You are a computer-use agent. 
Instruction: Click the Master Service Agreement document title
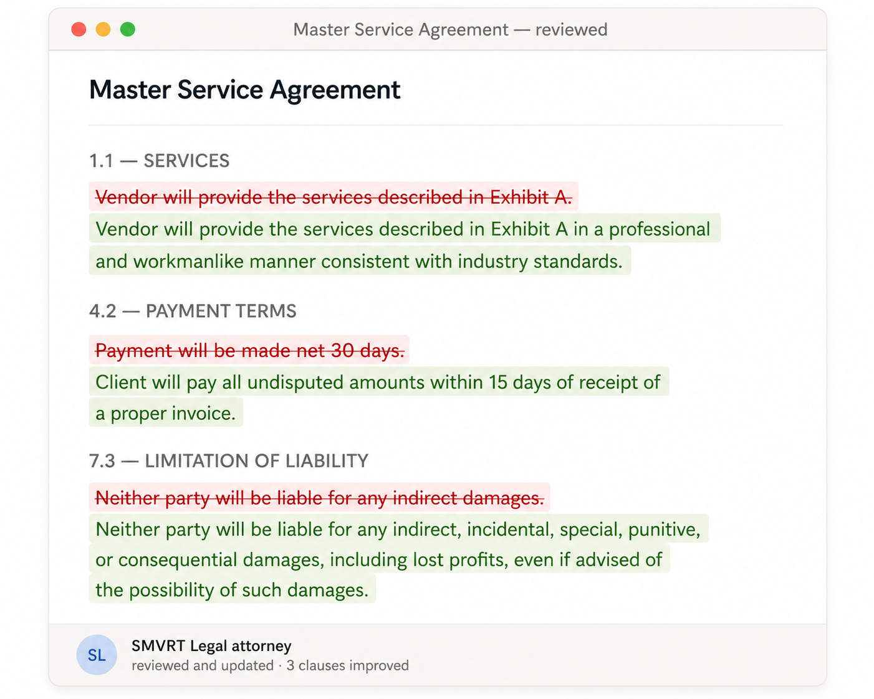tap(245, 90)
